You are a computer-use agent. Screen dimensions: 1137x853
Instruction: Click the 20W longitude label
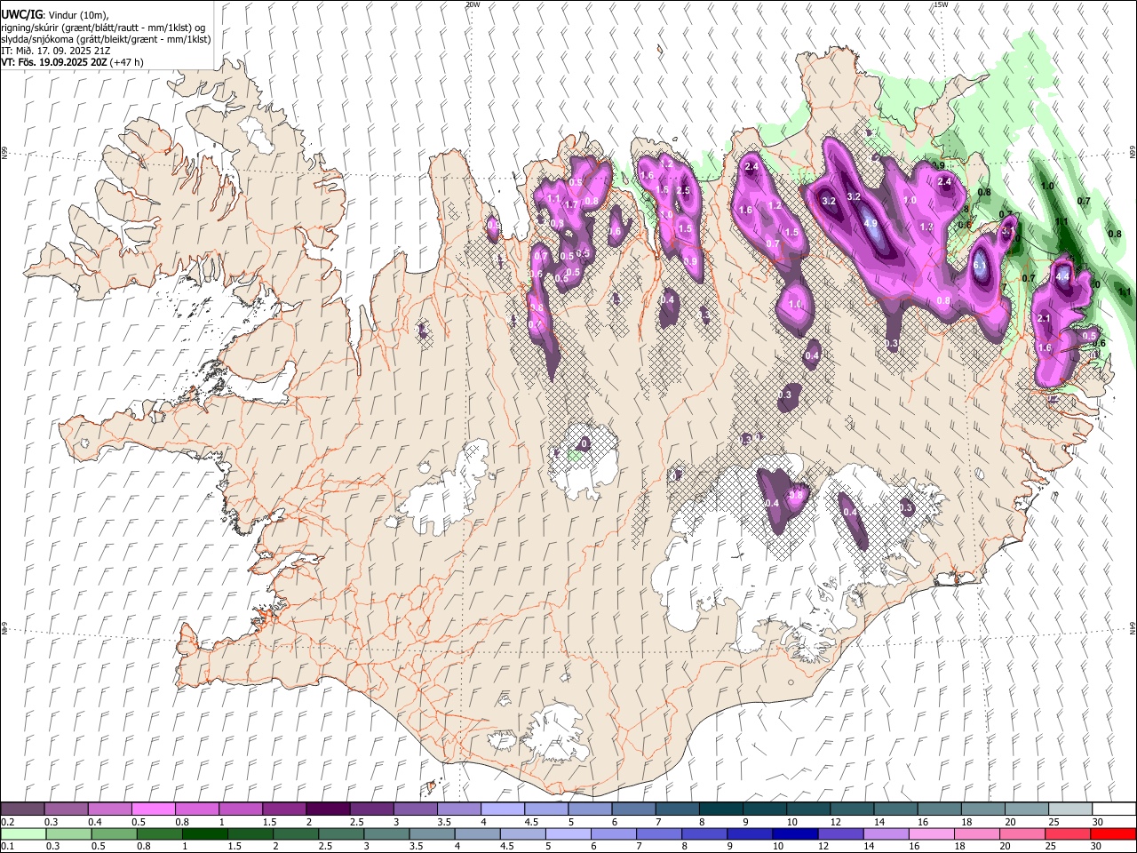[x=473, y=4]
